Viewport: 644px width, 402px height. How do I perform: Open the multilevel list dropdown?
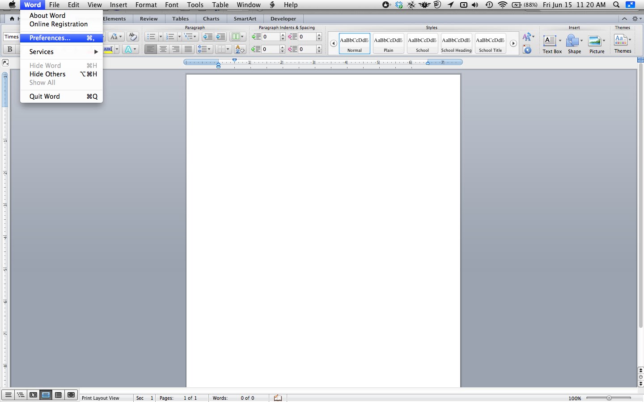point(191,37)
